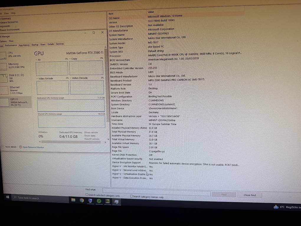The image size is (301, 226).
Task: Select the Processor row
Action: (175, 55)
